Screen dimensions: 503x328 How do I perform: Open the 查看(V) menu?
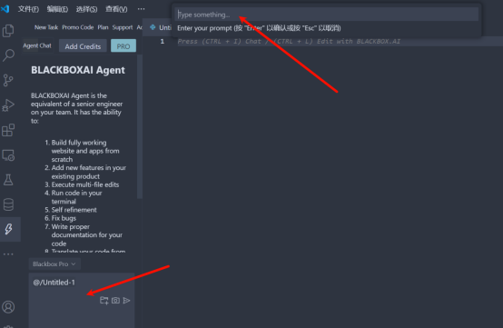pyautogui.click(x=116, y=9)
